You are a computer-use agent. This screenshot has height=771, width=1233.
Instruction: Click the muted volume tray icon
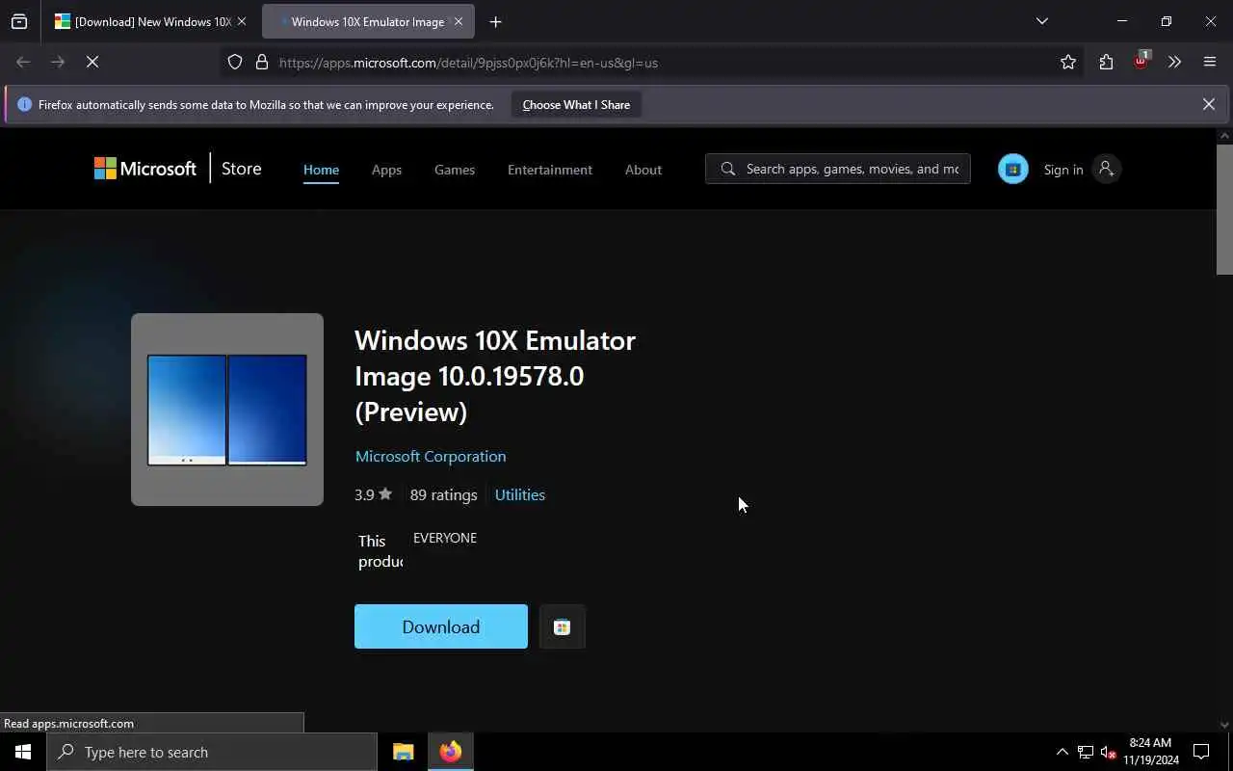pyautogui.click(x=1108, y=752)
